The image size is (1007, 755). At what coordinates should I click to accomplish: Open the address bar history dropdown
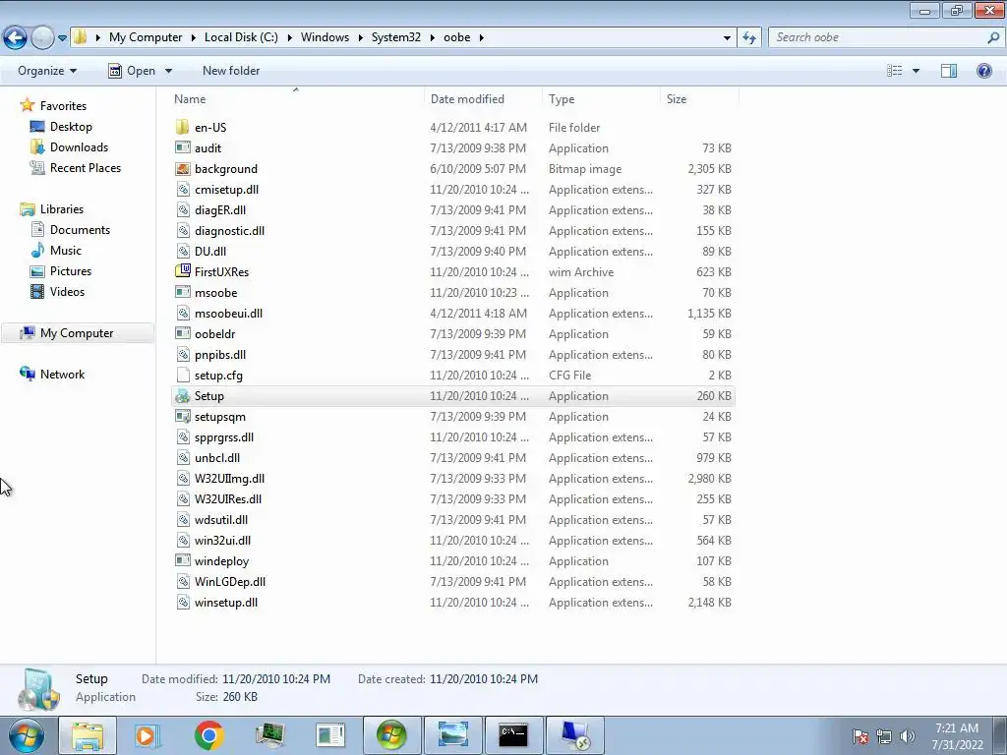coord(727,38)
